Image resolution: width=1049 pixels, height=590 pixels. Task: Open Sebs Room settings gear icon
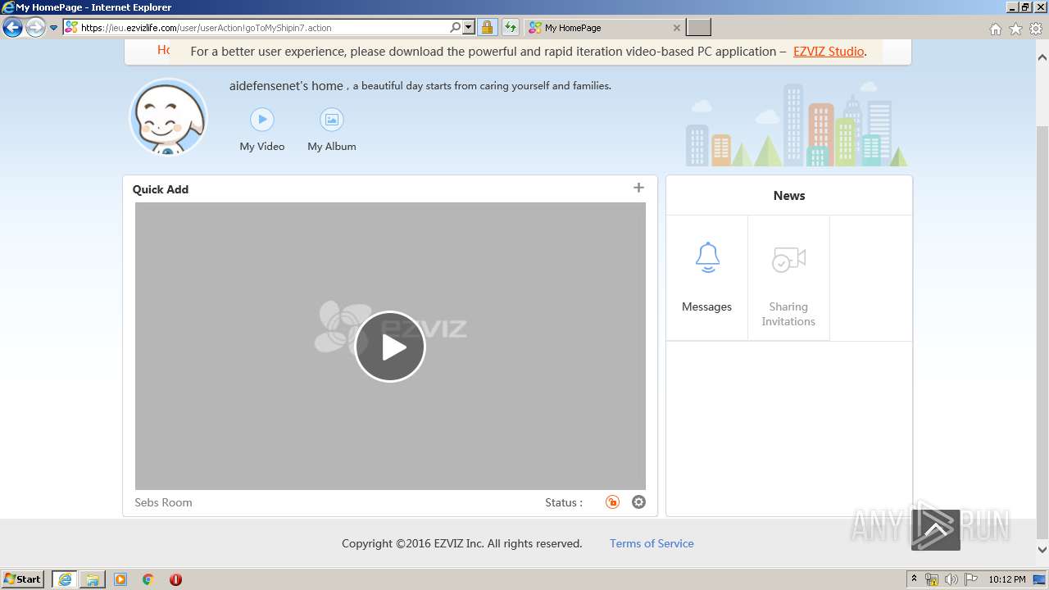pyautogui.click(x=638, y=502)
